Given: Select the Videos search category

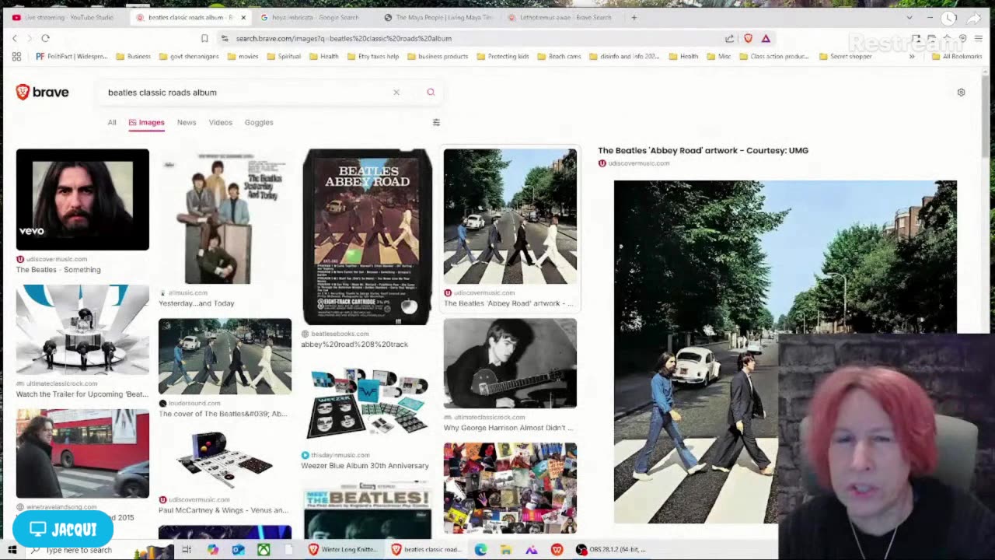Looking at the screenshot, I should (221, 122).
